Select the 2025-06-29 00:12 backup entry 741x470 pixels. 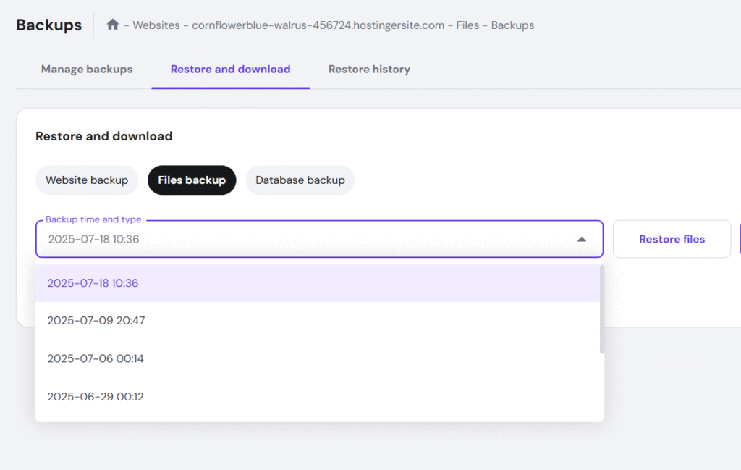tap(96, 397)
